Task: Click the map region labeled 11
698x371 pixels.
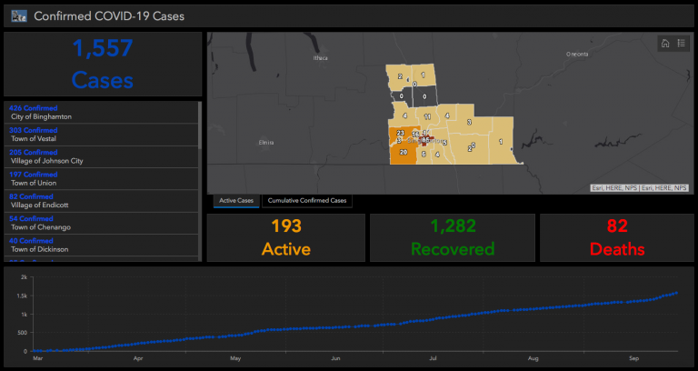Action: click(427, 117)
